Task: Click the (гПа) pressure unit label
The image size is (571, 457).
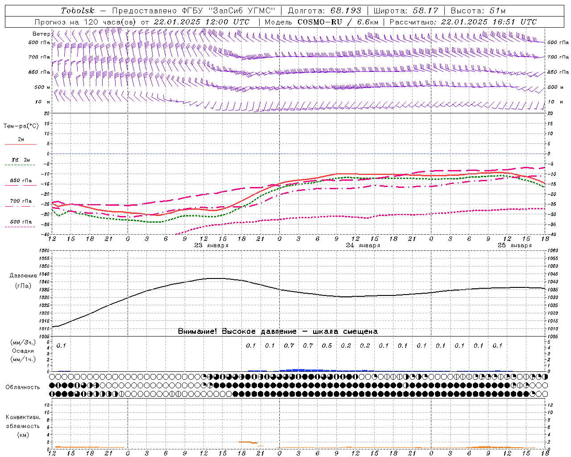Action: [x=23, y=286]
